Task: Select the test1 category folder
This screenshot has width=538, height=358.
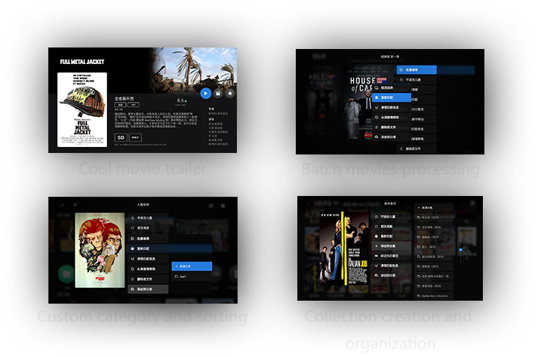Action: click(x=192, y=277)
